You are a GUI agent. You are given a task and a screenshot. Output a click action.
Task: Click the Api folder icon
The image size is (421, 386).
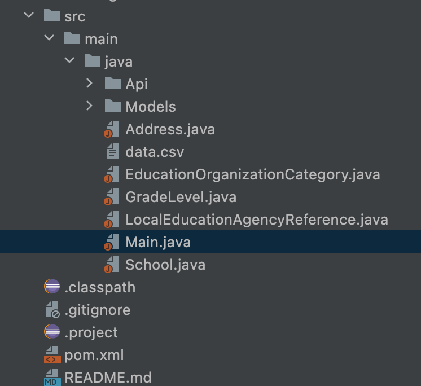pyautogui.click(x=113, y=83)
